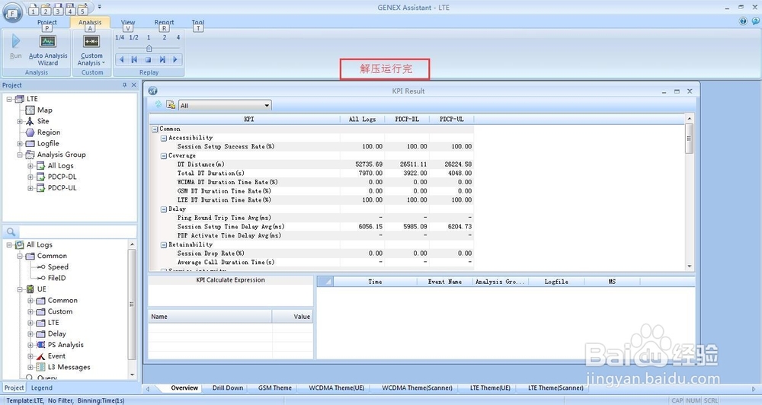
Task: Select the DT Distance(m) KPI row
Action: point(311,164)
